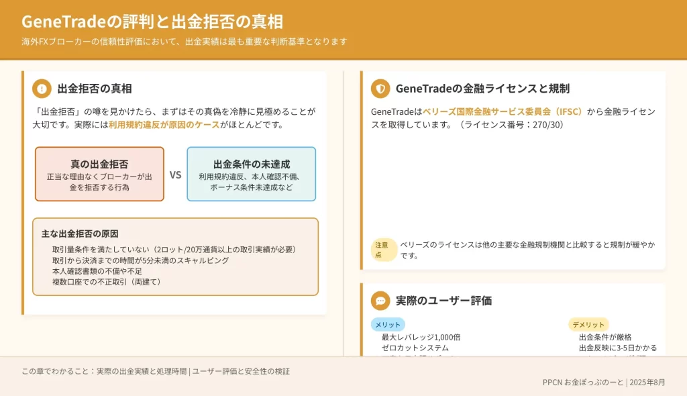Select the blue card titled 出金条件の未達成
Screen dimensions: 687x396
[x=252, y=174]
